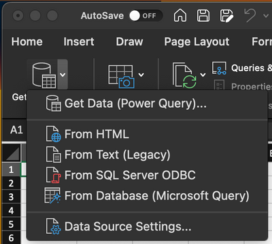
Task: Click the Properties button in ribbon
Action: point(242,86)
